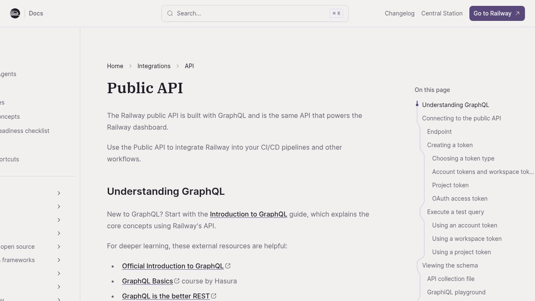Click the Understanding GraphQL heading
The height and width of the screenshot is (301, 535).
click(x=166, y=191)
